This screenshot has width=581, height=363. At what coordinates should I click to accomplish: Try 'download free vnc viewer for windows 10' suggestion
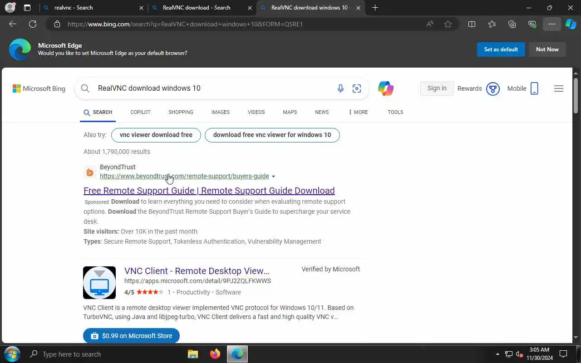click(272, 135)
